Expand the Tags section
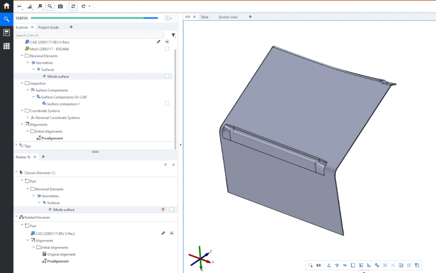The width and height of the screenshot is (436, 273). coord(17,145)
